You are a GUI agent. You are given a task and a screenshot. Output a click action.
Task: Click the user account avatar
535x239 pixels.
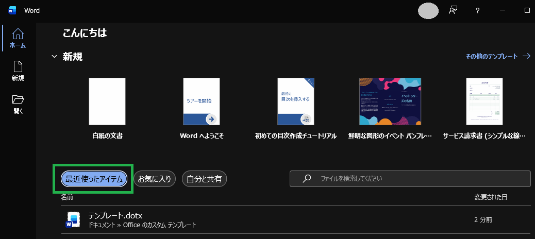pyautogui.click(x=428, y=11)
